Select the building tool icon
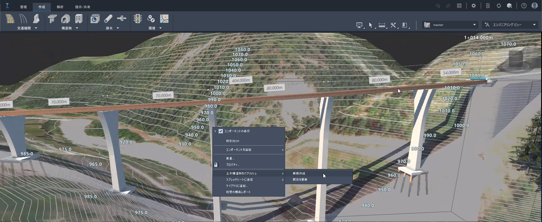The height and width of the screenshot is (222, 542). pos(79,19)
